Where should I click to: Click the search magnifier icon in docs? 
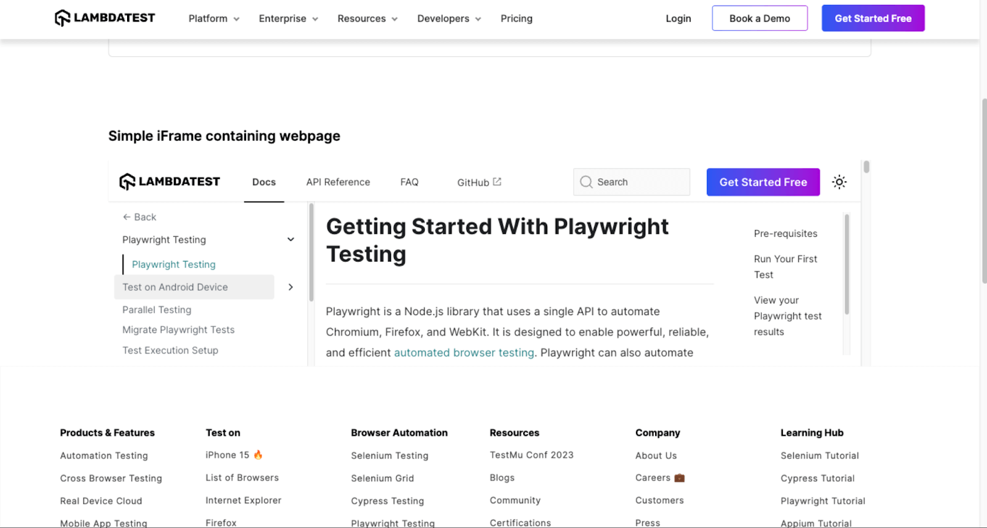586,182
